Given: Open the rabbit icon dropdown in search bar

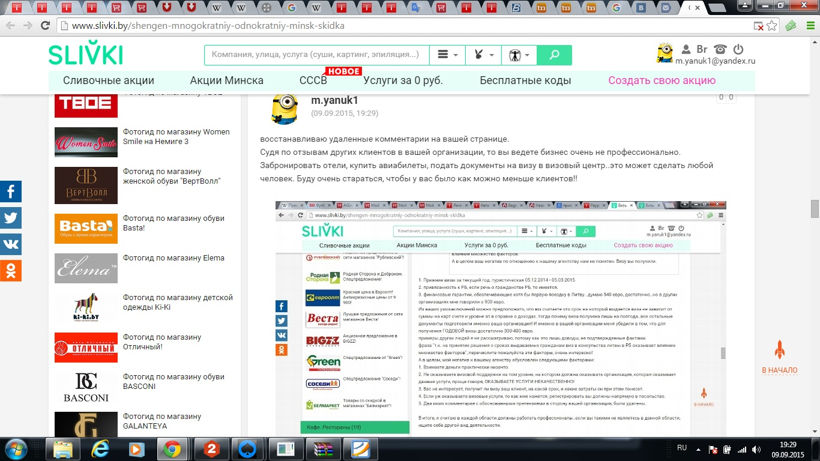Looking at the screenshot, I should (x=483, y=55).
